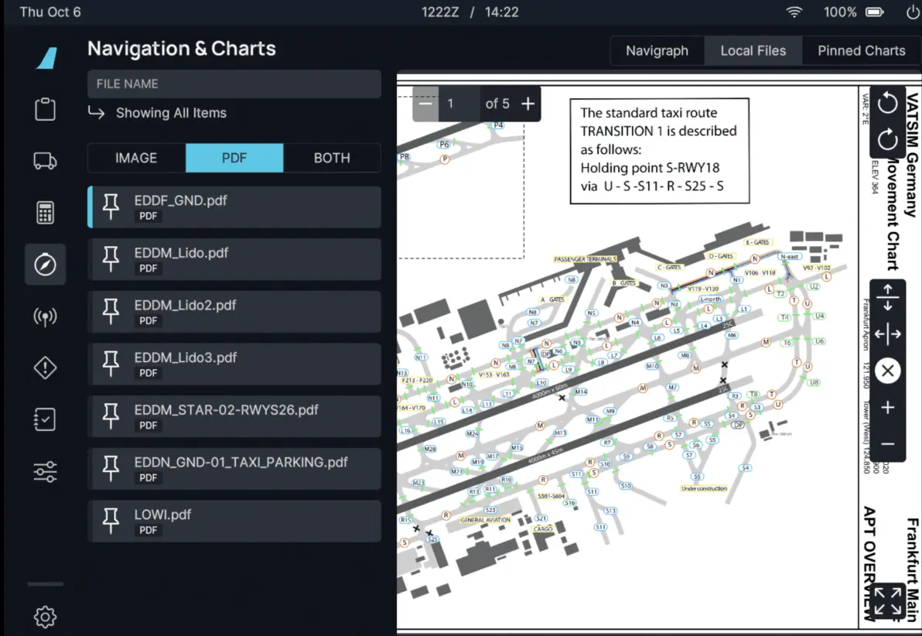Rotate chart clockwise
Image resolution: width=922 pixels, height=636 pixels.
[887, 140]
